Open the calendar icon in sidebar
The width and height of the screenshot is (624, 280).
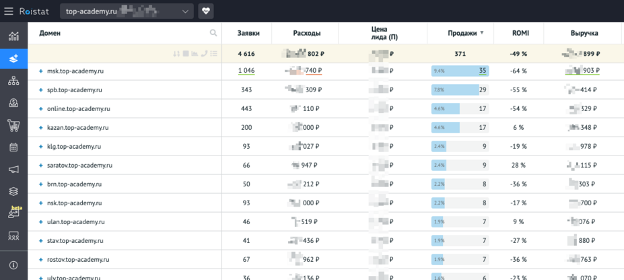13,147
